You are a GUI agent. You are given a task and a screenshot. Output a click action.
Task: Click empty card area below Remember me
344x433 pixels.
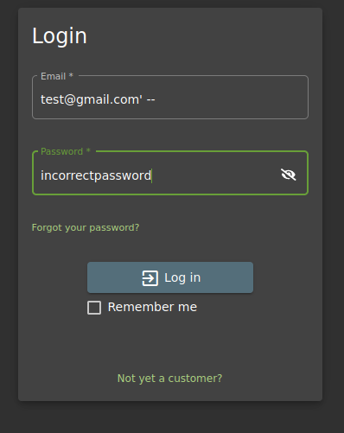point(170,341)
